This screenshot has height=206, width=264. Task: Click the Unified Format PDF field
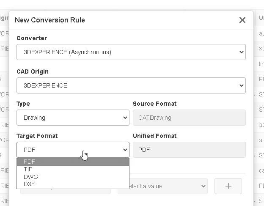coord(189,150)
